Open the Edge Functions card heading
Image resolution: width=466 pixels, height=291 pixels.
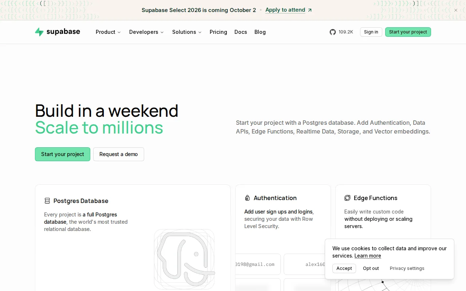pyautogui.click(x=376, y=198)
